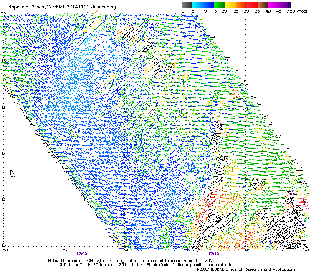The width and height of the screenshot is (309, 272).
Task: Click the latitude label '12'
Action: [x=3, y=200]
